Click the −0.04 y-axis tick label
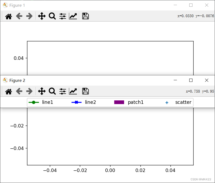The width and height of the screenshot is (215, 183). [x=17, y=148]
